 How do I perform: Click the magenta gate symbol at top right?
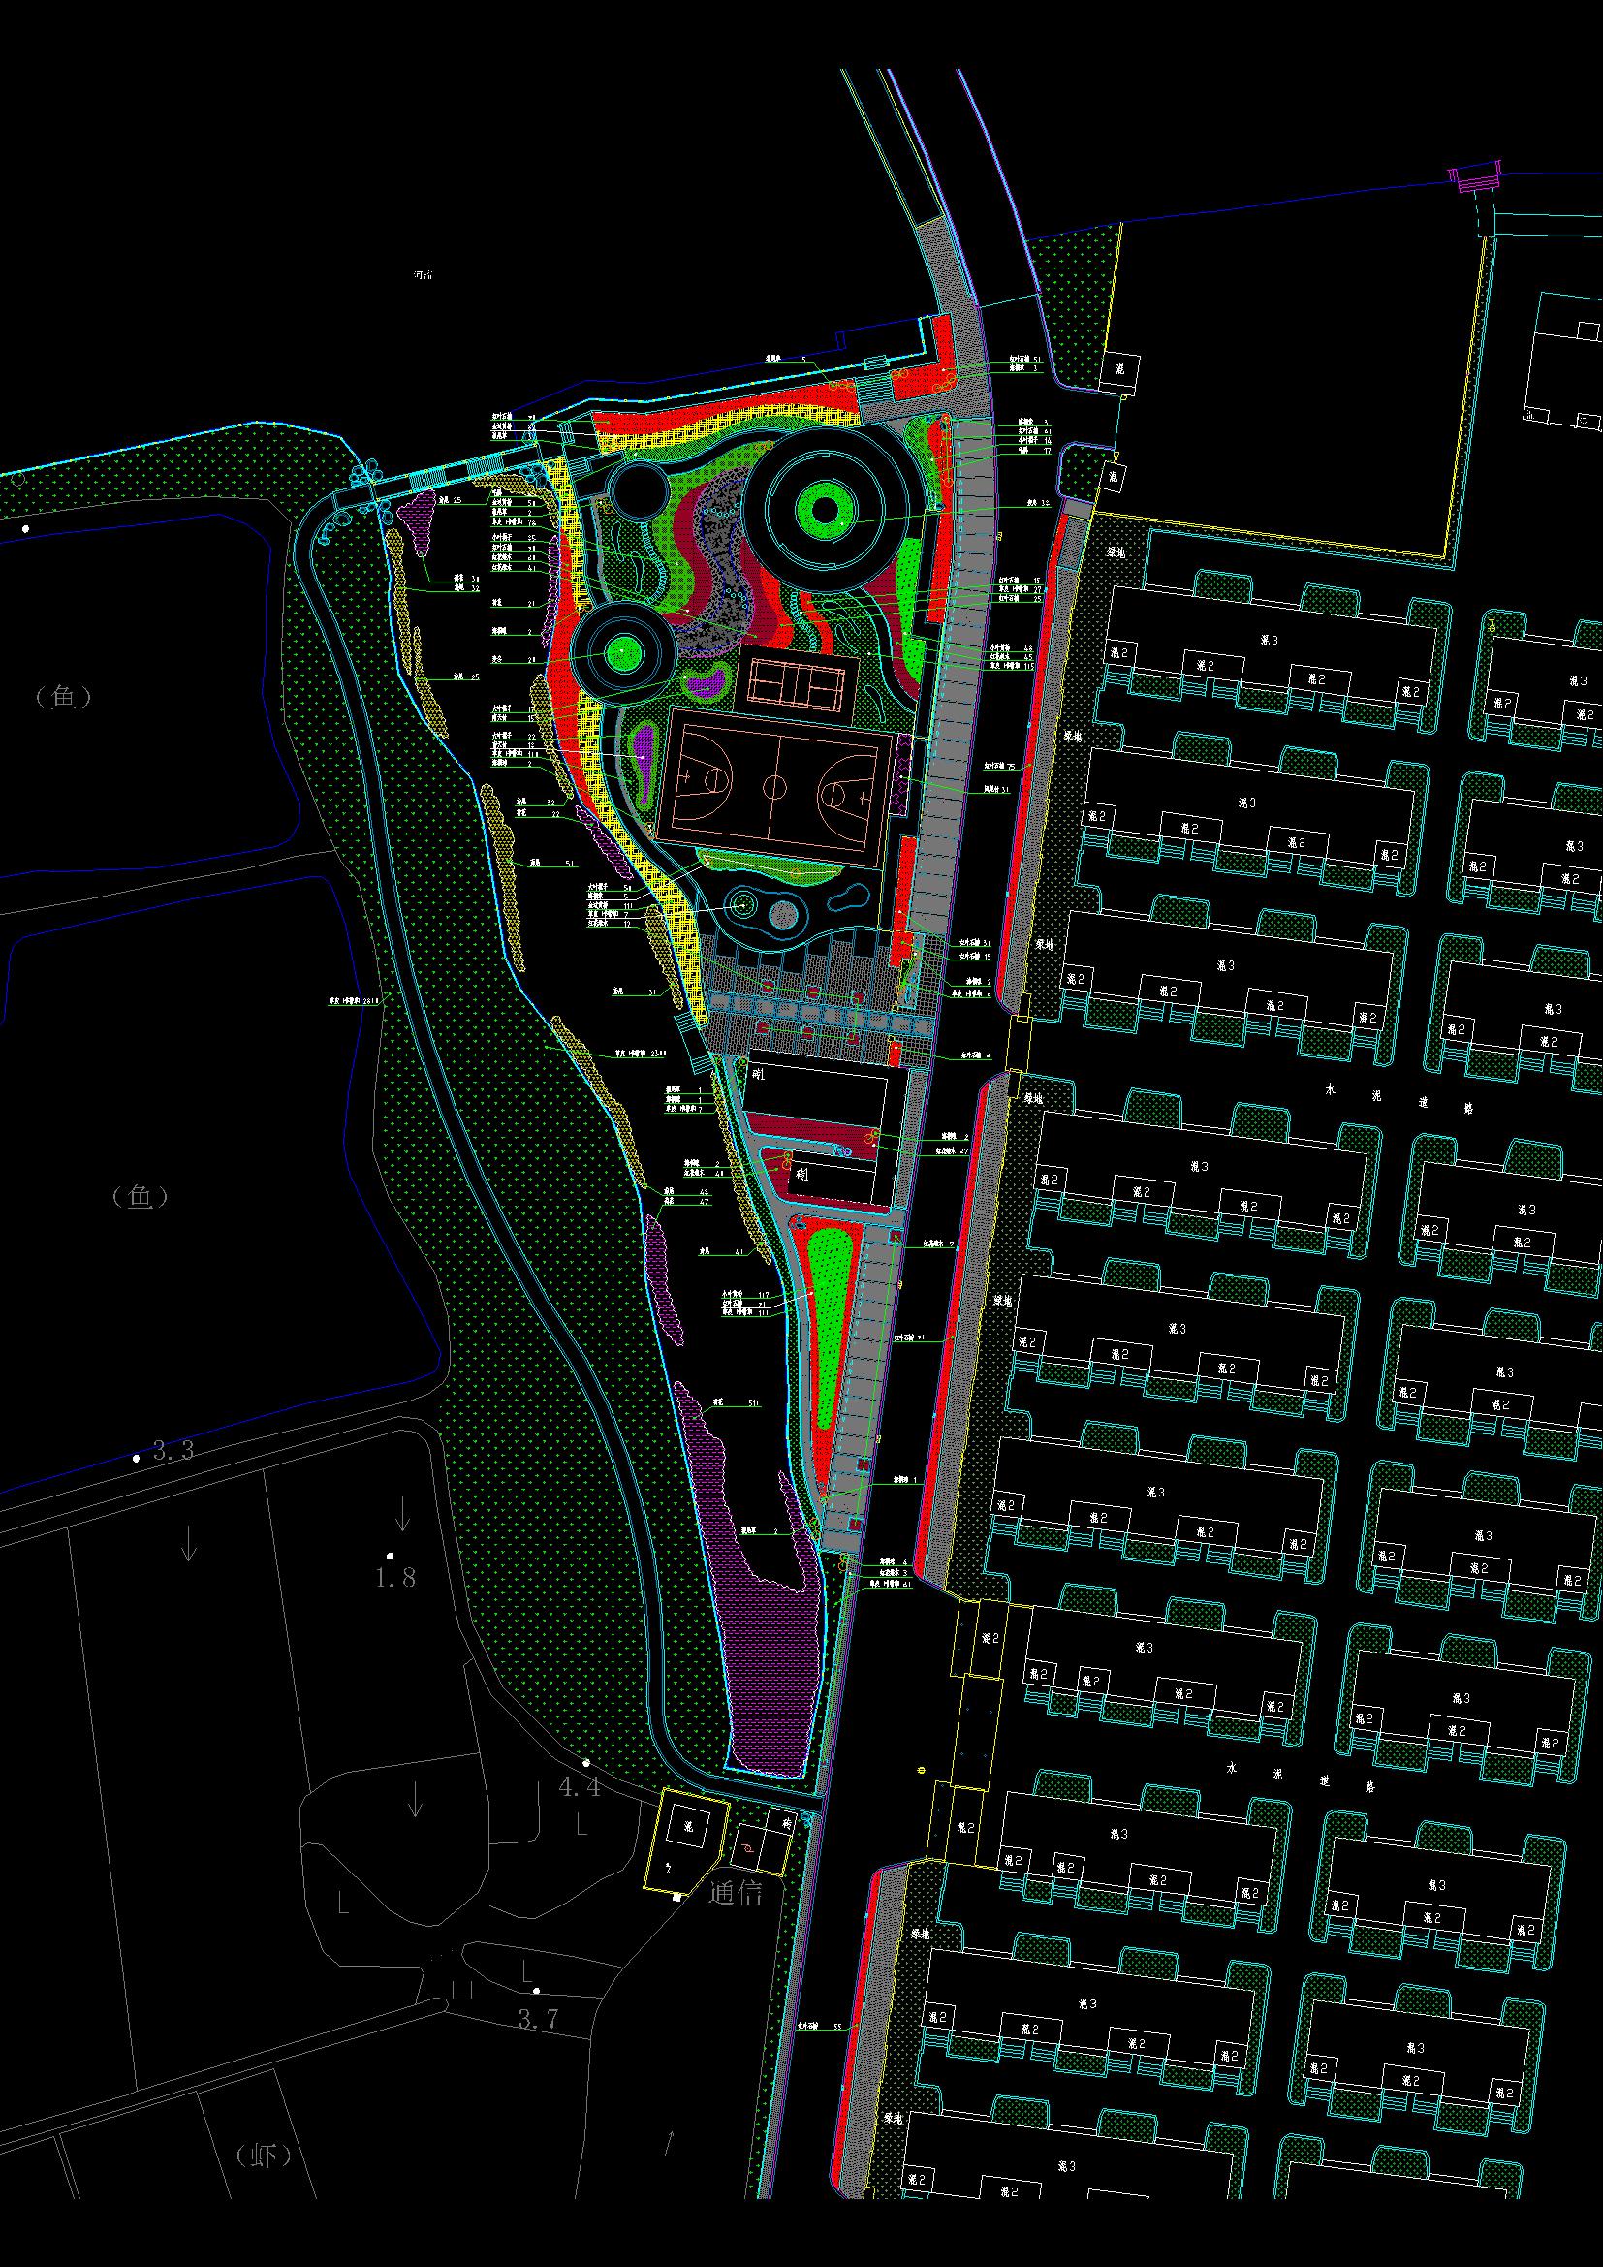tap(1475, 175)
